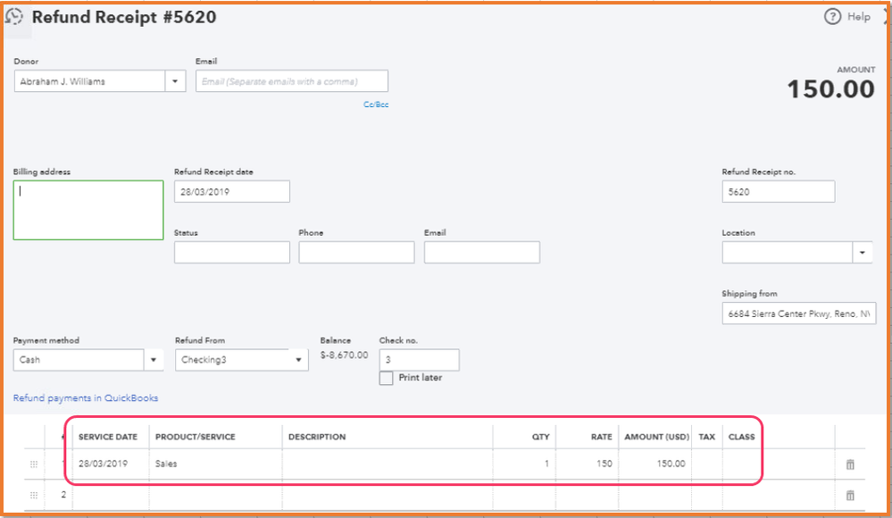Enable the Print later checkbox
892x518 pixels.
click(x=386, y=378)
